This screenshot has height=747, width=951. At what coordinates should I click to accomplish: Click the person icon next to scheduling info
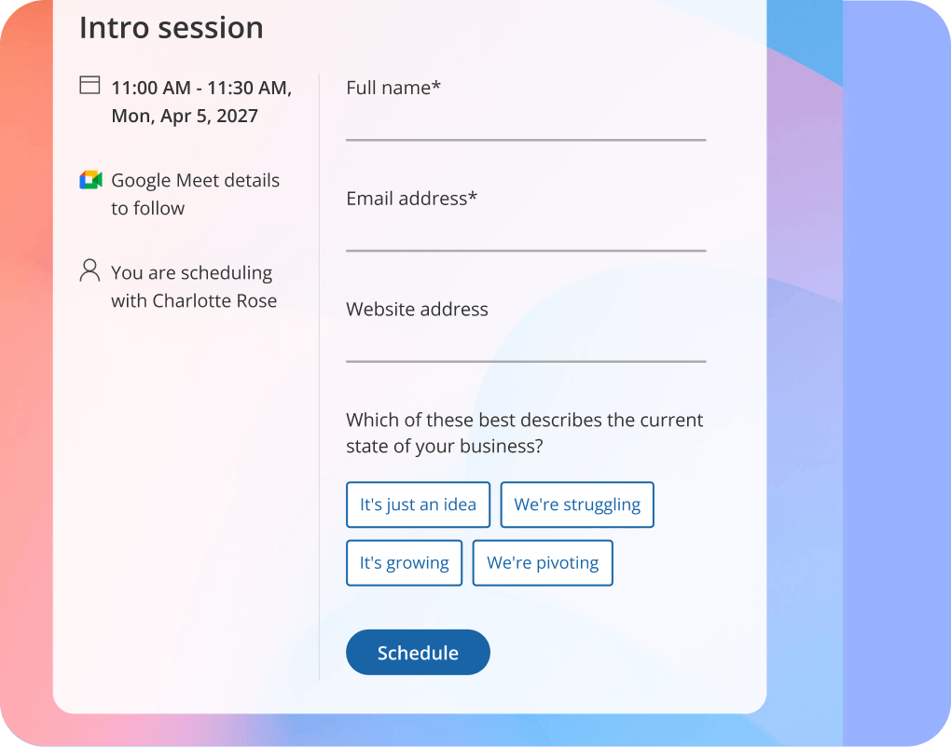click(x=89, y=270)
